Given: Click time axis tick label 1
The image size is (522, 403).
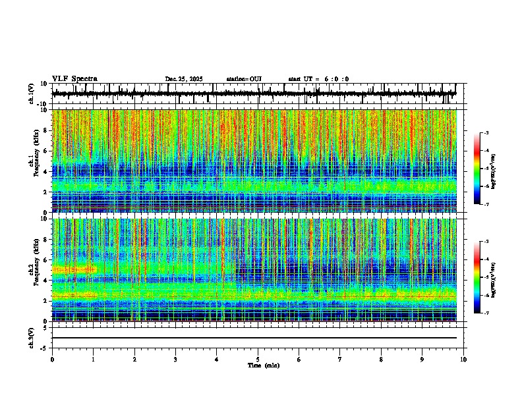Looking at the screenshot, I should (94, 360).
